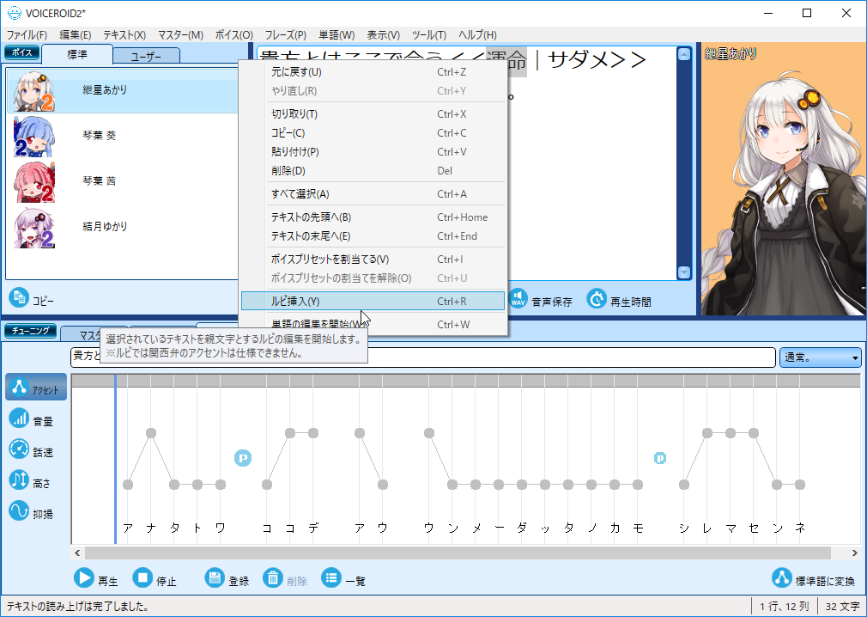
Task: Choose すべて選択(A) in context menu
Action: coord(373,193)
